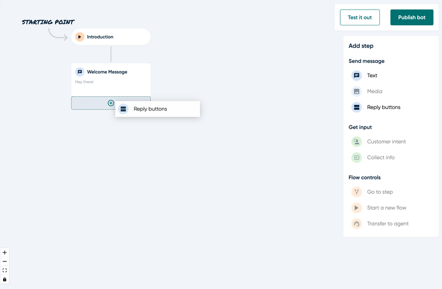
Task: Zoom out the canvas with minus
Action: (5, 261)
